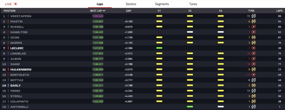Click the S2 column header
The height and width of the screenshot is (110, 285).
[190, 11]
